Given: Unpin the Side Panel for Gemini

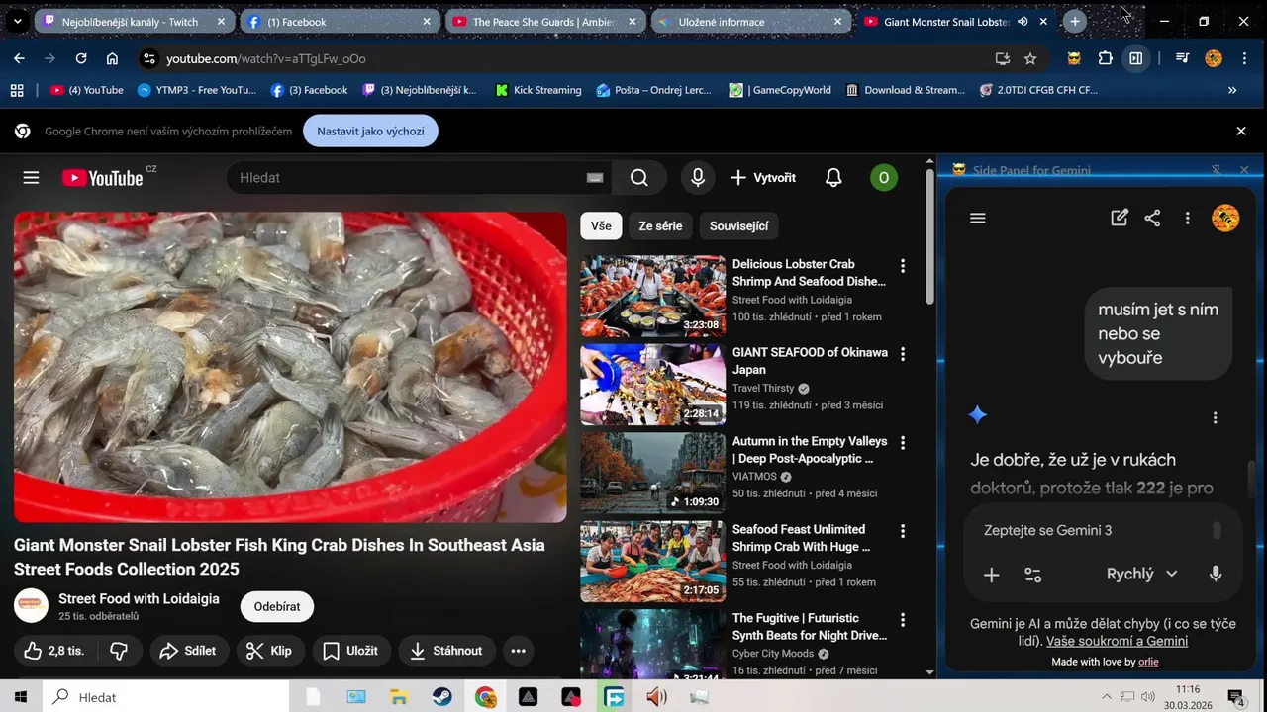Looking at the screenshot, I should click(1217, 170).
